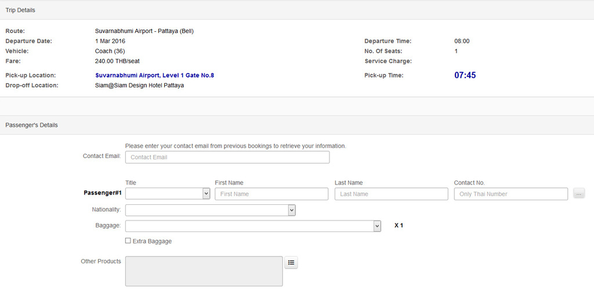Image resolution: width=594 pixels, height=298 pixels.
Task: Click the Passenger#1 label
Action: [103, 193]
